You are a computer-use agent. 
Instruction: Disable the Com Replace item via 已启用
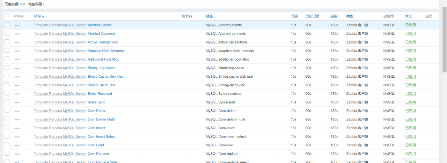coord(411,154)
